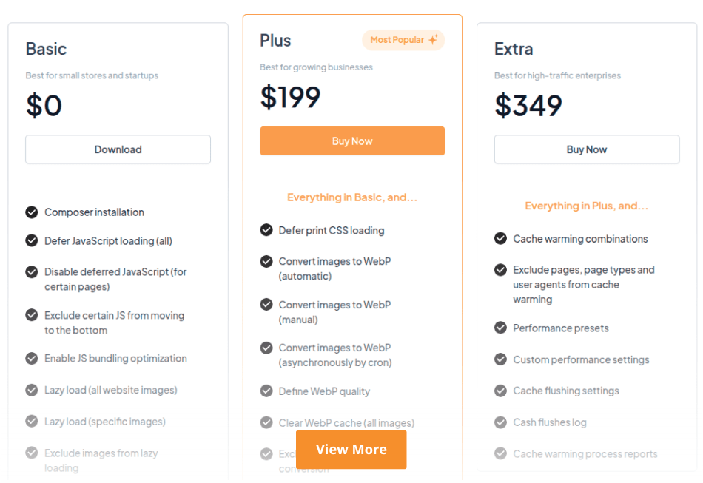
Task: Click the orange Buy Now button for Plus
Action: coord(352,141)
